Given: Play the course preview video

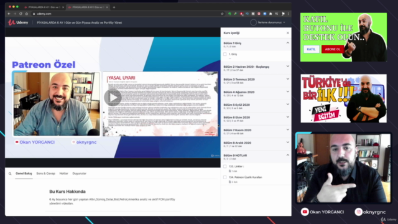Looking at the screenshot, I should click(x=113, y=97).
